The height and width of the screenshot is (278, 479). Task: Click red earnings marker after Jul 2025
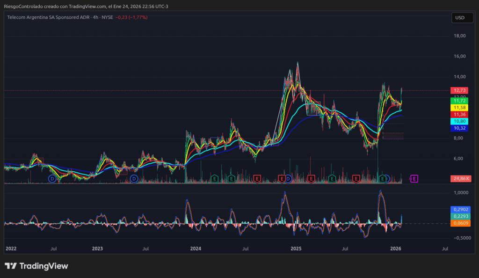(356, 178)
